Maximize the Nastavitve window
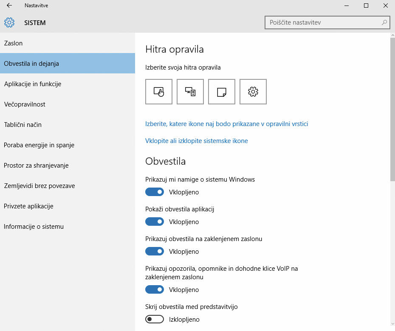This screenshot has width=395, height=331. click(x=366, y=6)
